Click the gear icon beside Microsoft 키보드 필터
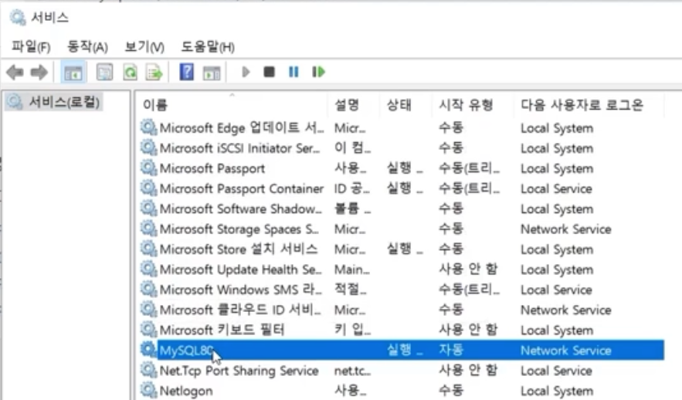The width and height of the screenshot is (682, 400). [148, 329]
